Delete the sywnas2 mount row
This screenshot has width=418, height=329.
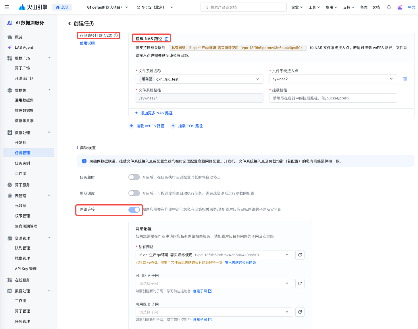pos(405,79)
